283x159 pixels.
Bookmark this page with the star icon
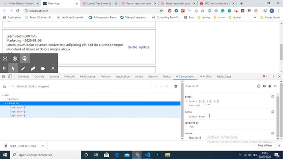click(161, 11)
